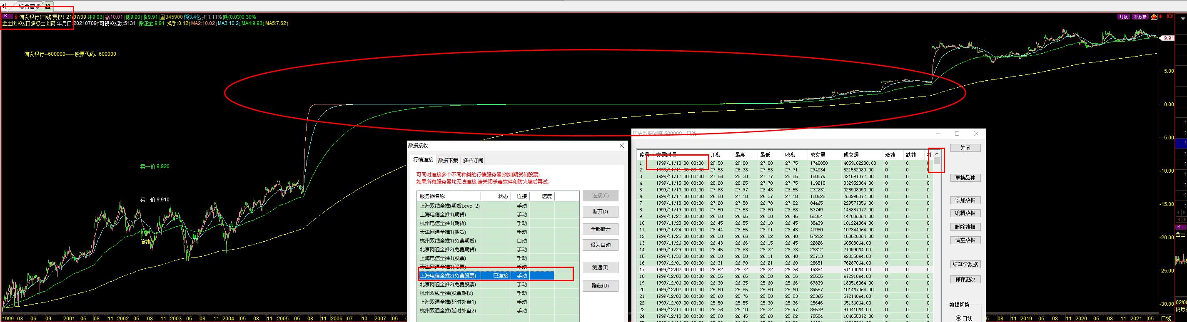Screen dimensions: 1187x322
Task: Click the history table scrollbar thumb
Action: tap(937, 161)
